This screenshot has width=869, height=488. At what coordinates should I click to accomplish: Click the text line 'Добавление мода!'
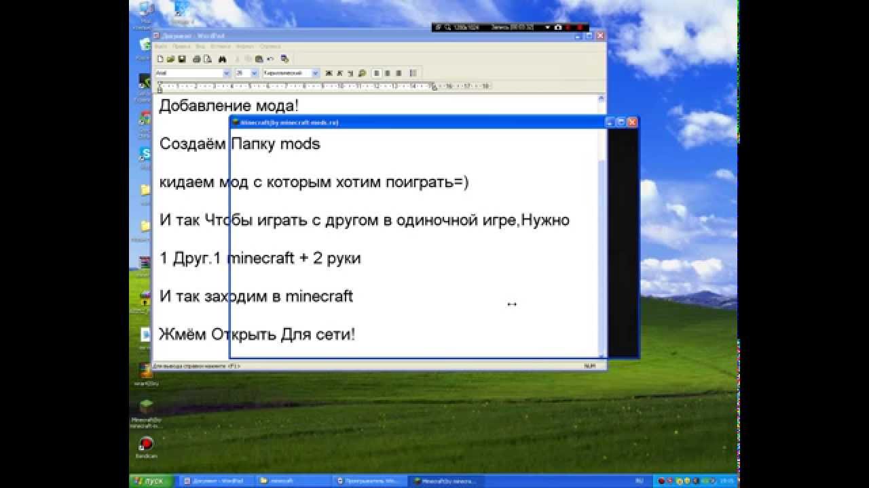pos(229,106)
